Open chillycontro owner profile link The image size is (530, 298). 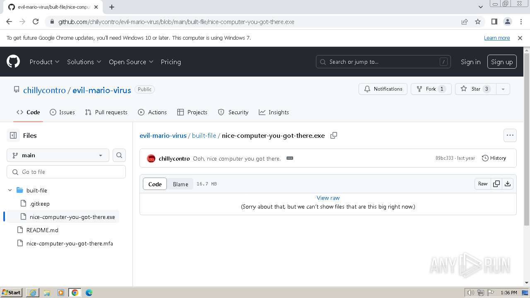[44, 90]
